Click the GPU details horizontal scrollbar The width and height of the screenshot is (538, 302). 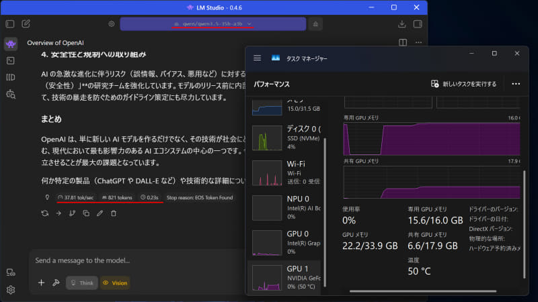423,291
